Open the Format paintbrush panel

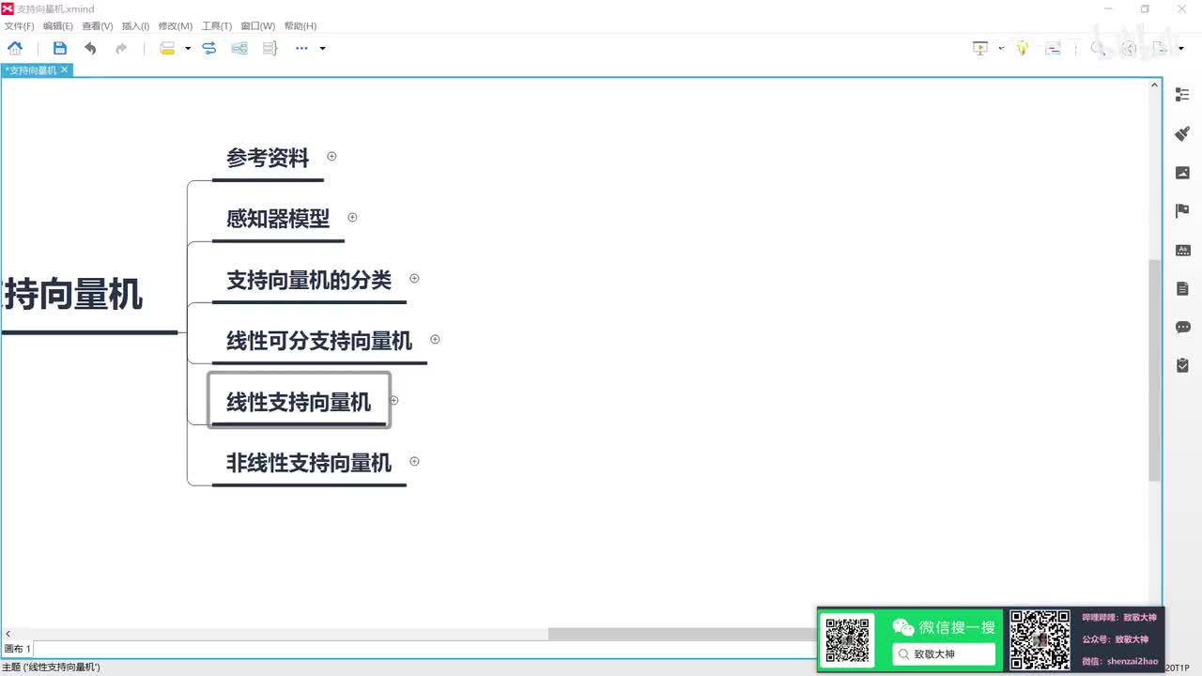pos(1182,133)
